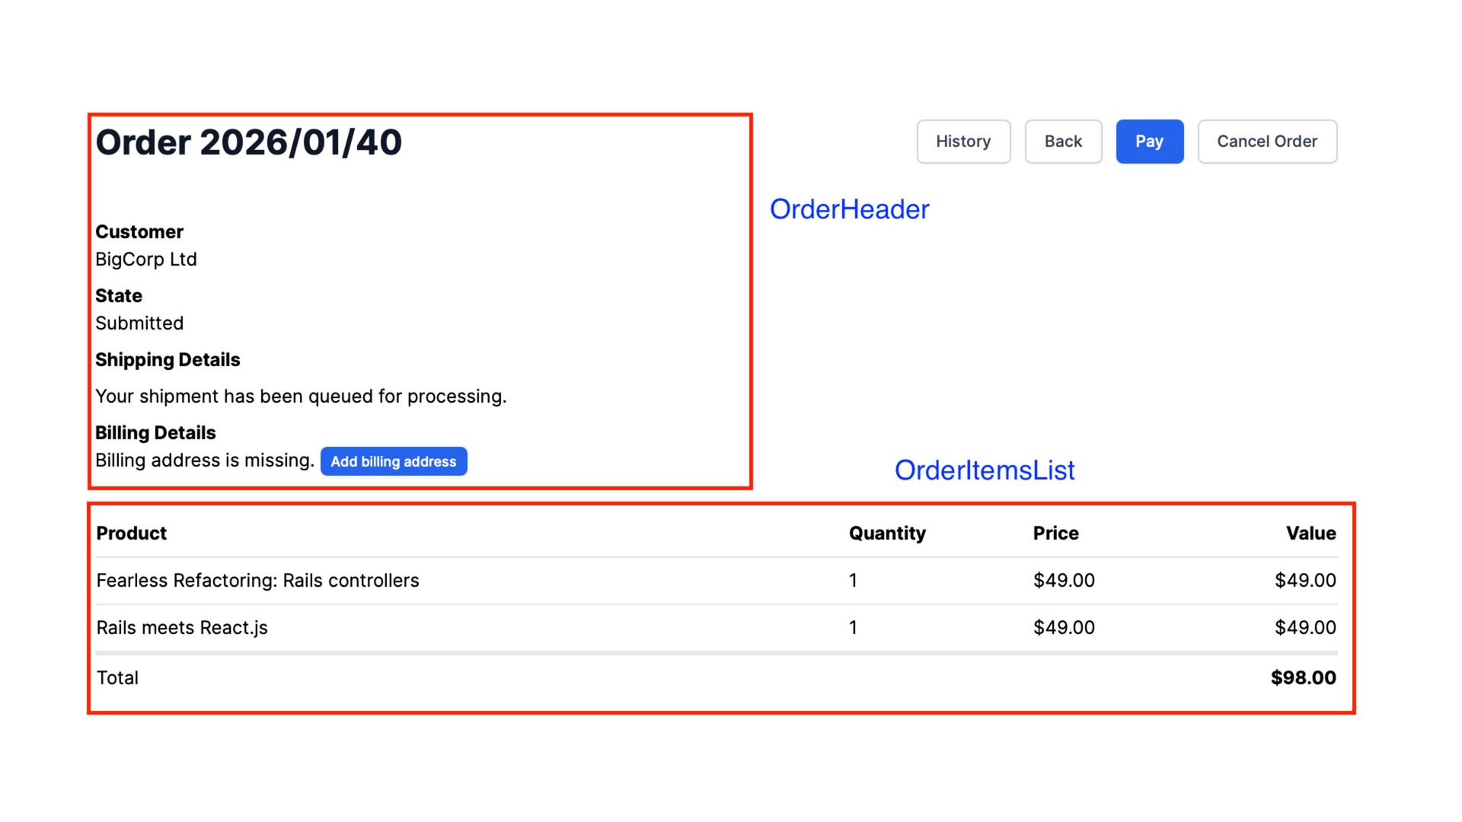This screenshot has width=1462, height=822.
Task: Click the Value column header
Action: coord(1310,534)
